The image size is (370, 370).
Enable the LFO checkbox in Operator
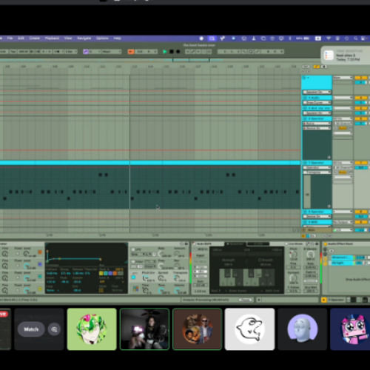coord(133,249)
